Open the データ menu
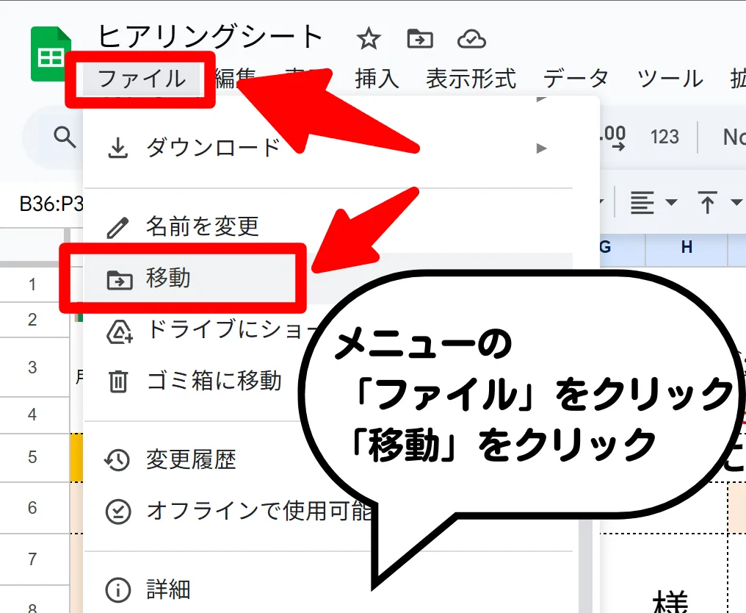Screen dimensions: 746x613 tap(576, 78)
